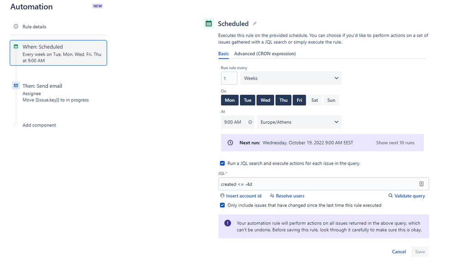Click the magnifier icon for Validate query

click(391, 195)
